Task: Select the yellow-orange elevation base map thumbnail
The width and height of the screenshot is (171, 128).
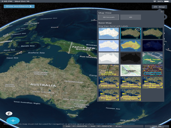Action: 130,46
